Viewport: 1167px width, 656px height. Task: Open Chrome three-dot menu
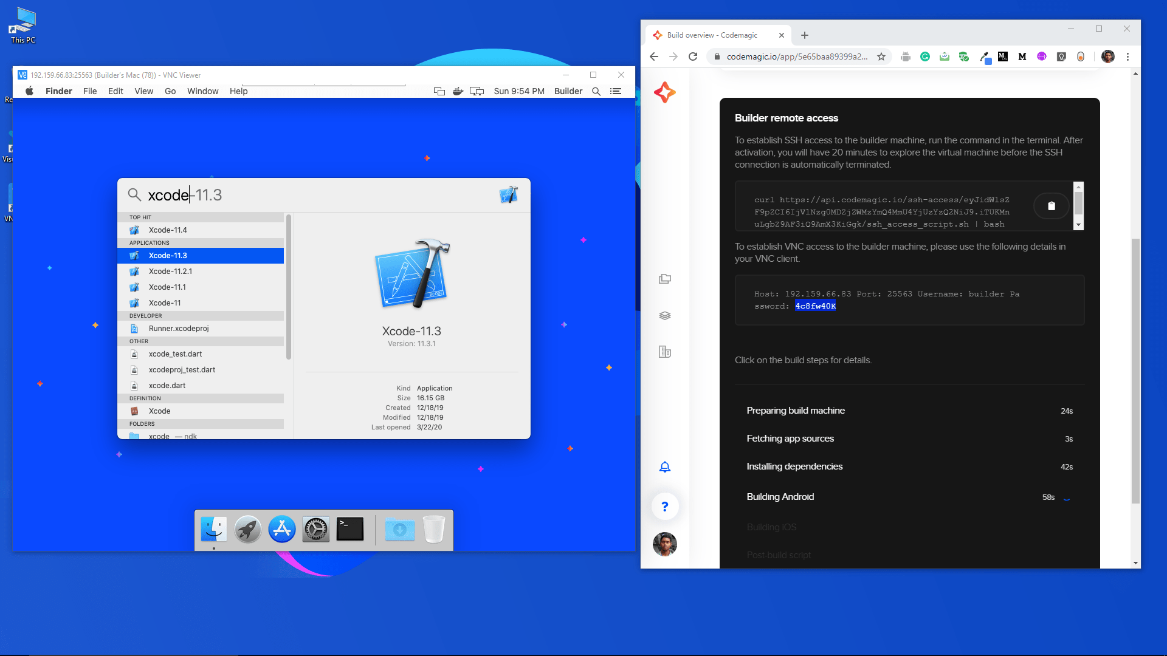(x=1128, y=56)
